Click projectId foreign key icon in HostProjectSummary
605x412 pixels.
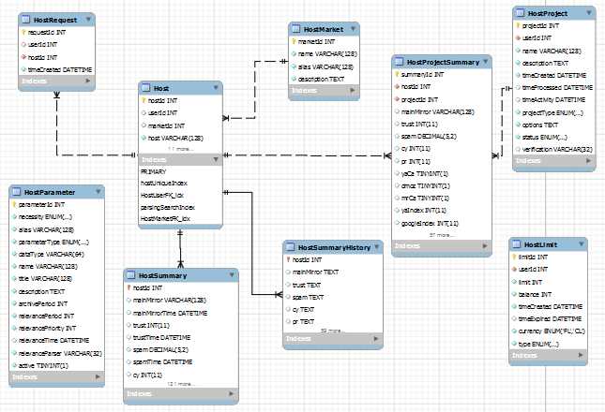coord(397,99)
